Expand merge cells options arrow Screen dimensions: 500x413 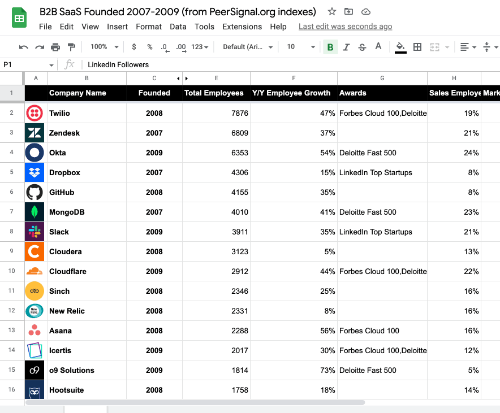[x=447, y=47]
